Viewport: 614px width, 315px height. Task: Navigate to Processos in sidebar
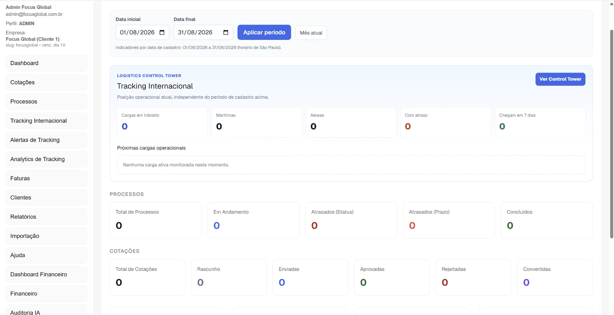(46, 101)
